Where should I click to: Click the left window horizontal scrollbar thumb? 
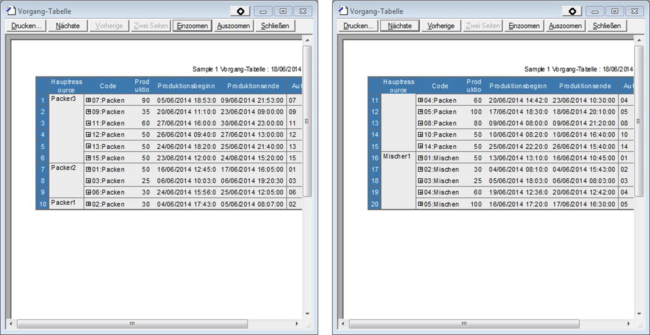(132, 324)
